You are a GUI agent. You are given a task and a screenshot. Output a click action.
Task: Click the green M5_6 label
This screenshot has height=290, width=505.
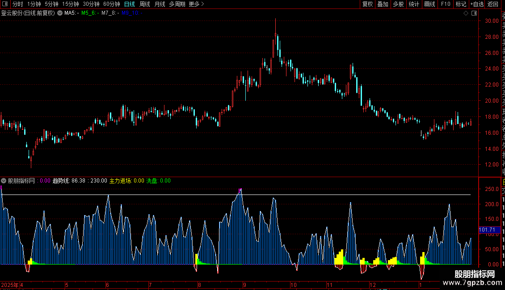90,13
